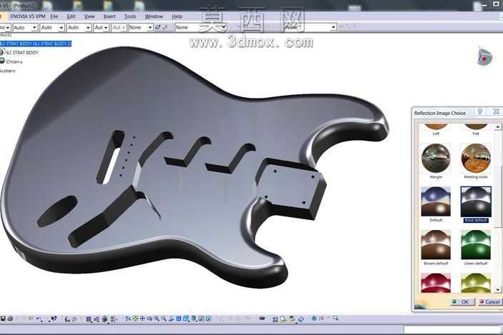The width and height of the screenshot is (503, 335).
Task: Click the Zoom In magnifier icon
Action: pos(156,319)
